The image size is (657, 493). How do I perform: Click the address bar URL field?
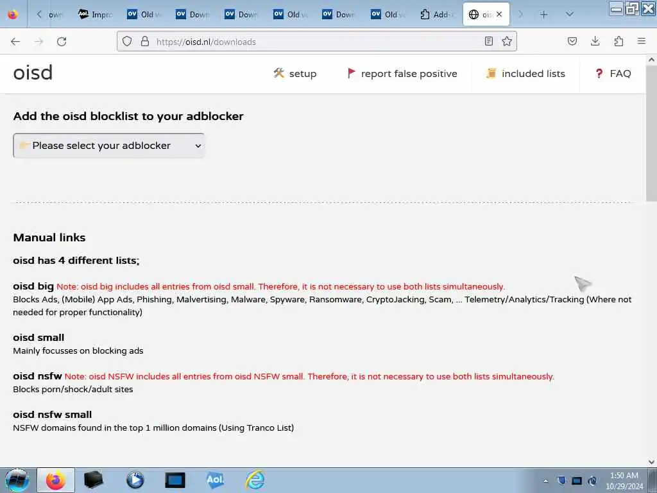coord(317,42)
